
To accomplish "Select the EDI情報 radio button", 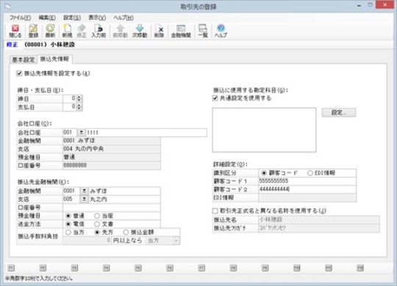I will click(310, 173).
